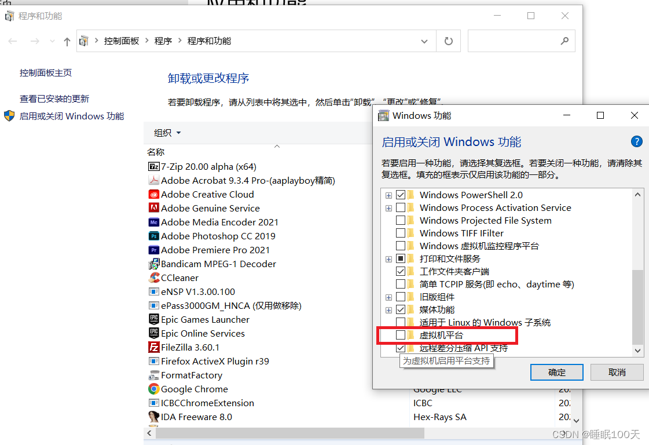Open 控制面板主页 link
This screenshot has width=649, height=445.
coord(46,73)
